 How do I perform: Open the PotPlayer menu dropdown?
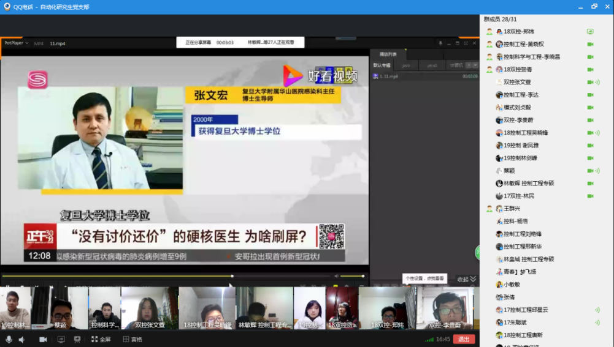16,43
